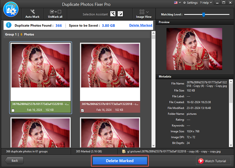
Task: Click the folder icon in status bar
Action: tap(124, 151)
